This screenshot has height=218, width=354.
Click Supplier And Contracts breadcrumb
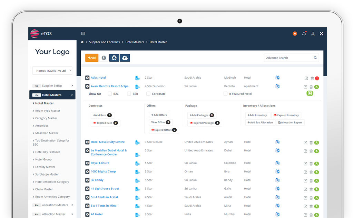pyautogui.click(x=104, y=42)
